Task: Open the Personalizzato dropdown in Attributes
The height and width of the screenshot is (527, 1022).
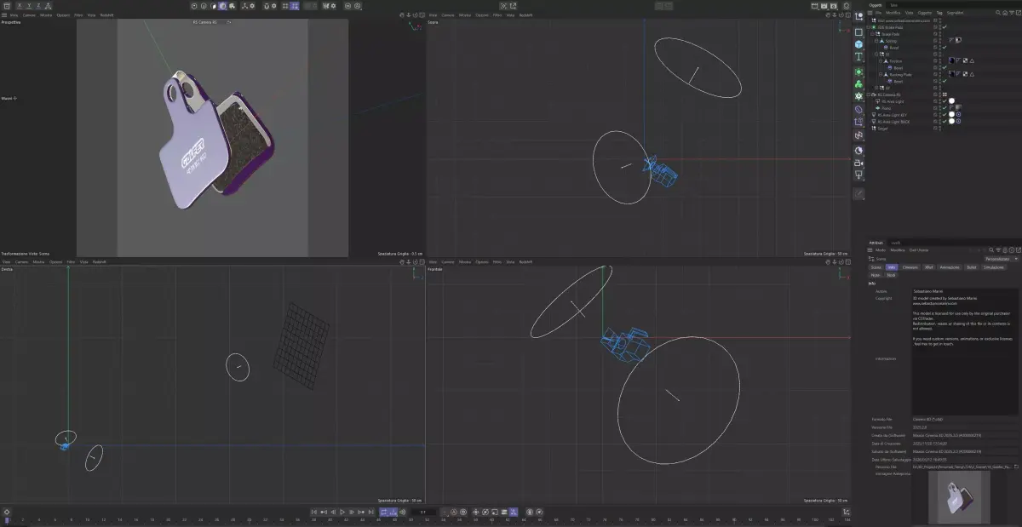Action: (1002, 259)
